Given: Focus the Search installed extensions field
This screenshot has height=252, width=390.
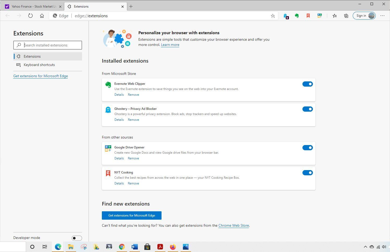Looking at the screenshot, I should point(48,45).
